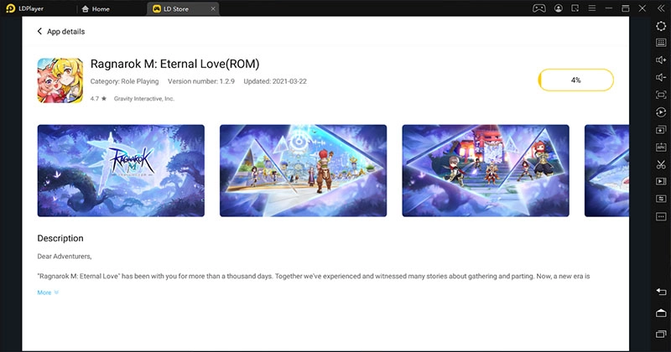Click the Category: Role Playing label
Screen dimensions: 671x352
coord(124,81)
